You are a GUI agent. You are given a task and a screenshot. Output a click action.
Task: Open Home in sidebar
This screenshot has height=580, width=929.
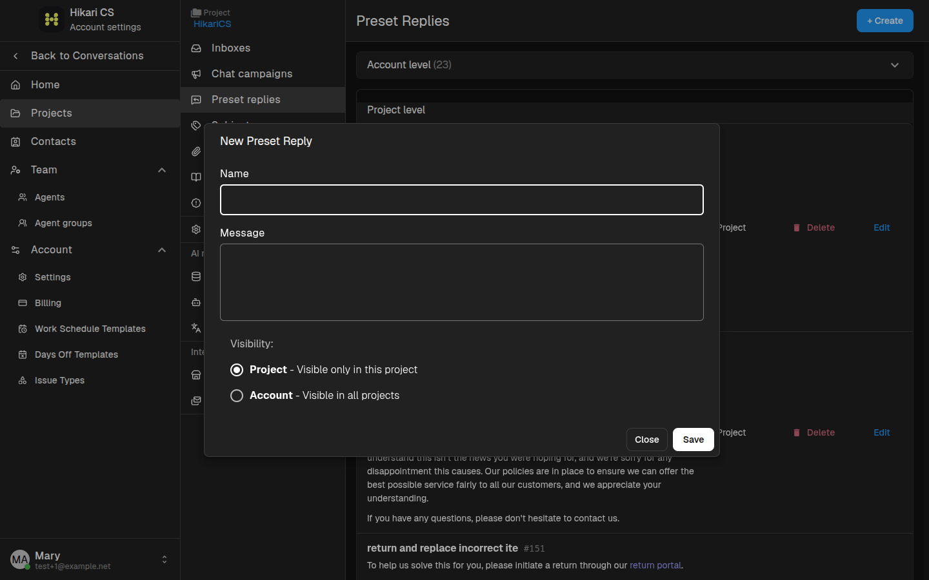pyautogui.click(x=90, y=85)
